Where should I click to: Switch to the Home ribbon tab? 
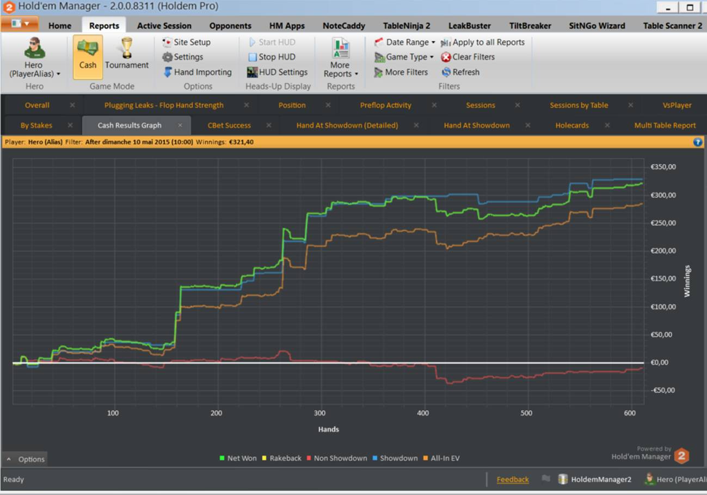tap(60, 26)
